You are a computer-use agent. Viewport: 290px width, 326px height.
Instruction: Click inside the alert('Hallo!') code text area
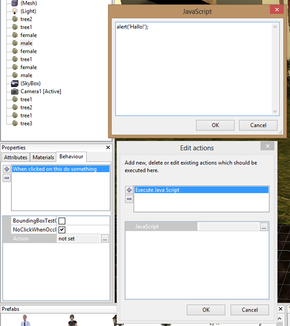point(194,68)
